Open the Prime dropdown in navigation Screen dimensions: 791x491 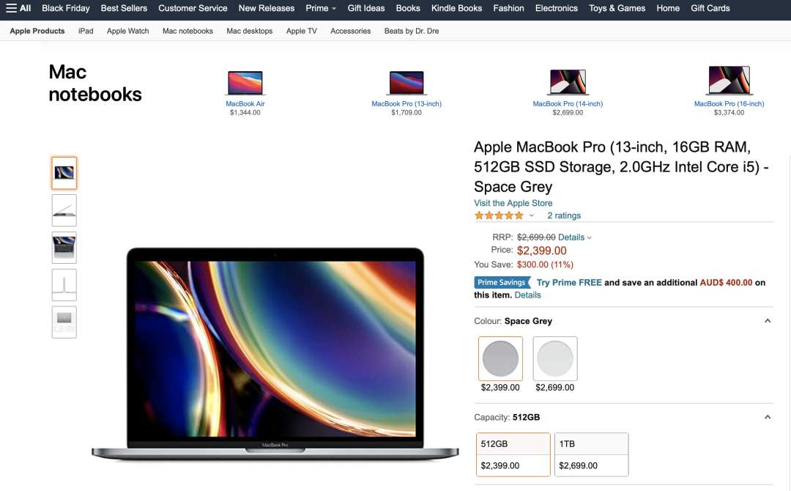(x=321, y=8)
